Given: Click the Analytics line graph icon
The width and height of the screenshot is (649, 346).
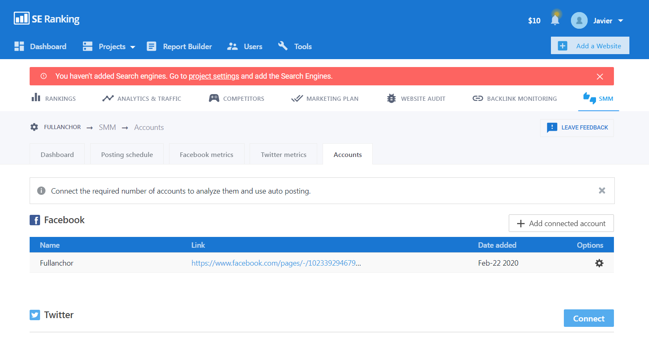Looking at the screenshot, I should point(108,98).
